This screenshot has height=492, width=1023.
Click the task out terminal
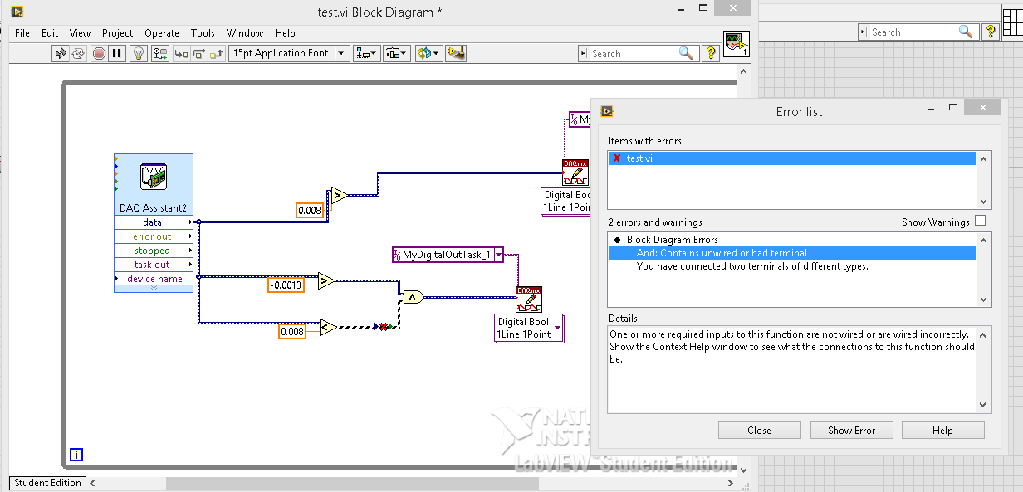pyautogui.click(x=153, y=265)
